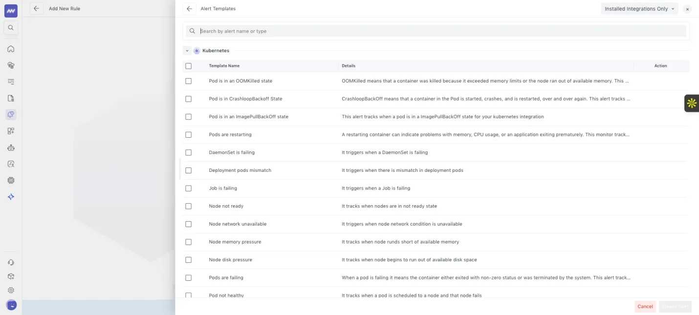This screenshot has height=315, width=699.
Task: Open the settings gear in sidebar
Action: pyautogui.click(x=11, y=290)
